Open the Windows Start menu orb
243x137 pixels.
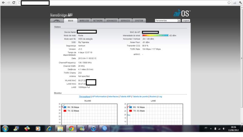[5, 128]
